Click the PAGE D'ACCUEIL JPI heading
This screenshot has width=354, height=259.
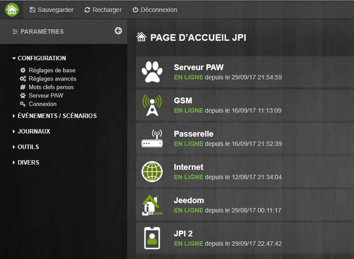point(198,37)
